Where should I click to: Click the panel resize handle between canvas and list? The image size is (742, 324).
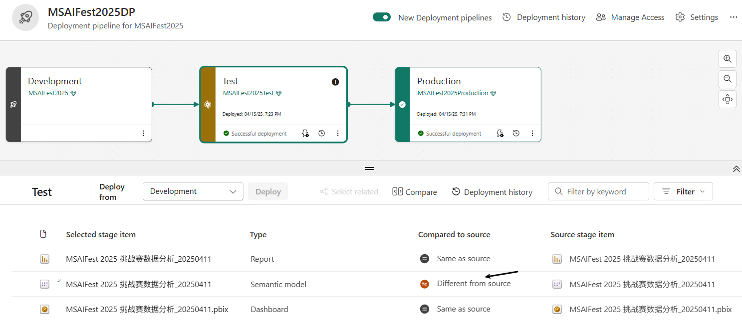(x=370, y=168)
